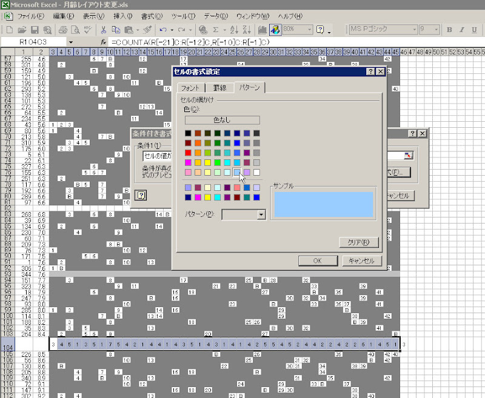
Task: Click the Copy icon in the toolbar
Action: (x=116, y=30)
